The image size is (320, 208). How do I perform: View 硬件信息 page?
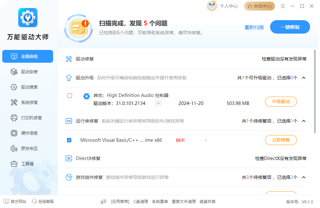[x=28, y=133]
